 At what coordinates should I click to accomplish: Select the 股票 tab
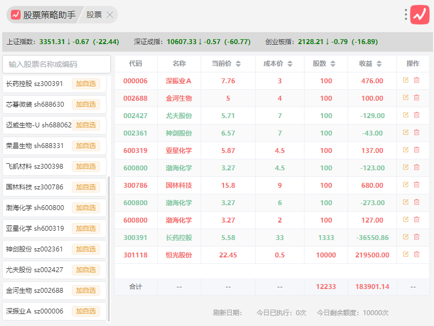tap(94, 15)
